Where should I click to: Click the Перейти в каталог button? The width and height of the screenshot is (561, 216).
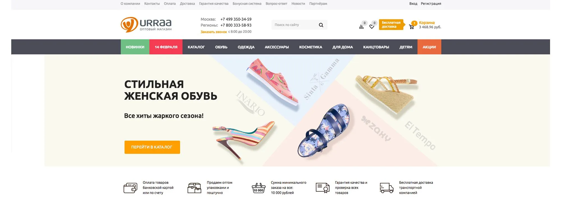coord(152,147)
